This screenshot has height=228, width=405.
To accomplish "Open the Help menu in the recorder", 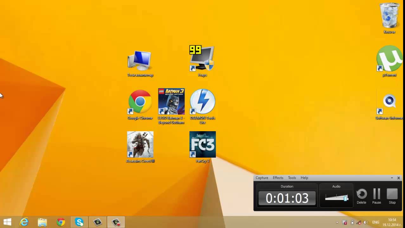I will (304, 178).
